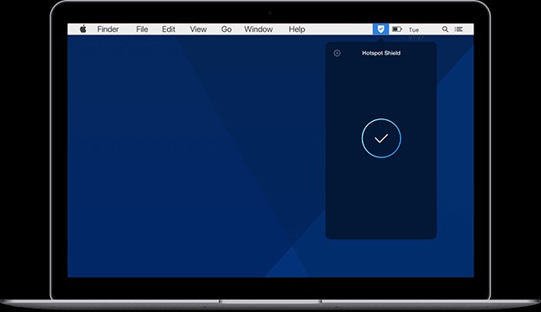The width and height of the screenshot is (541, 312).
Task: Open Notification Center list icon
Action: coord(459,29)
